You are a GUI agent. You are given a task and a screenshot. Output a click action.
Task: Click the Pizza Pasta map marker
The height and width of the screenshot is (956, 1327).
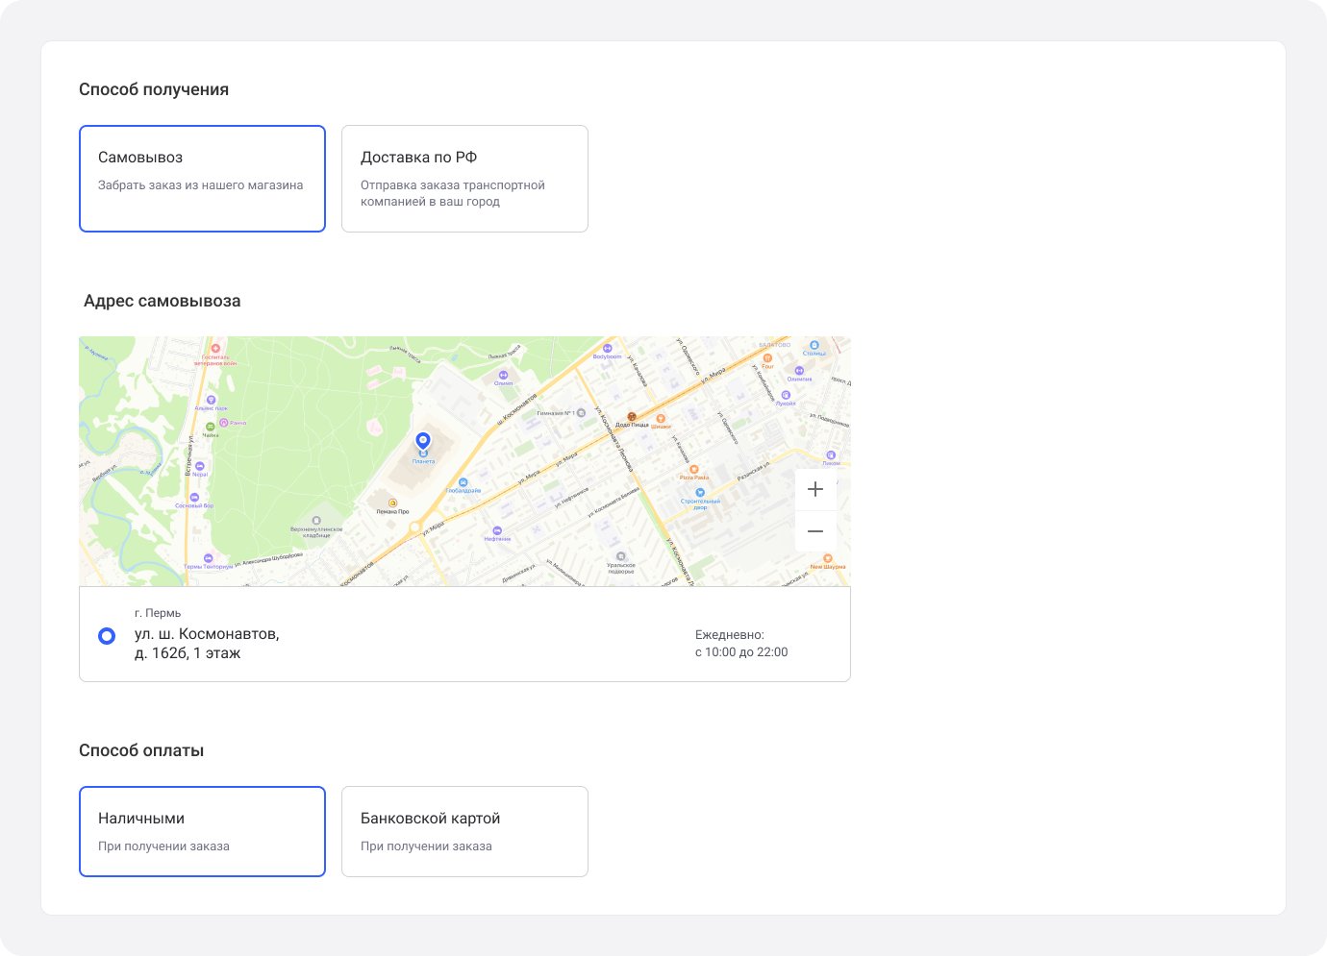(x=693, y=470)
